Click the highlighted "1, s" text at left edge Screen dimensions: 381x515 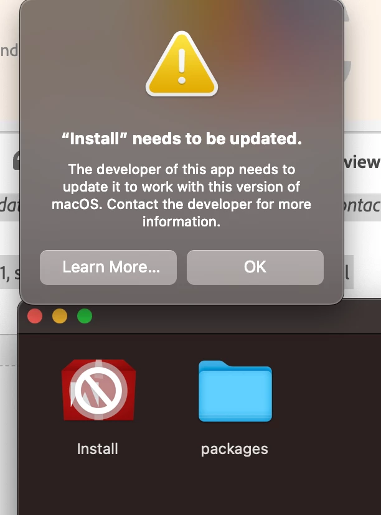tap(10, 274)
